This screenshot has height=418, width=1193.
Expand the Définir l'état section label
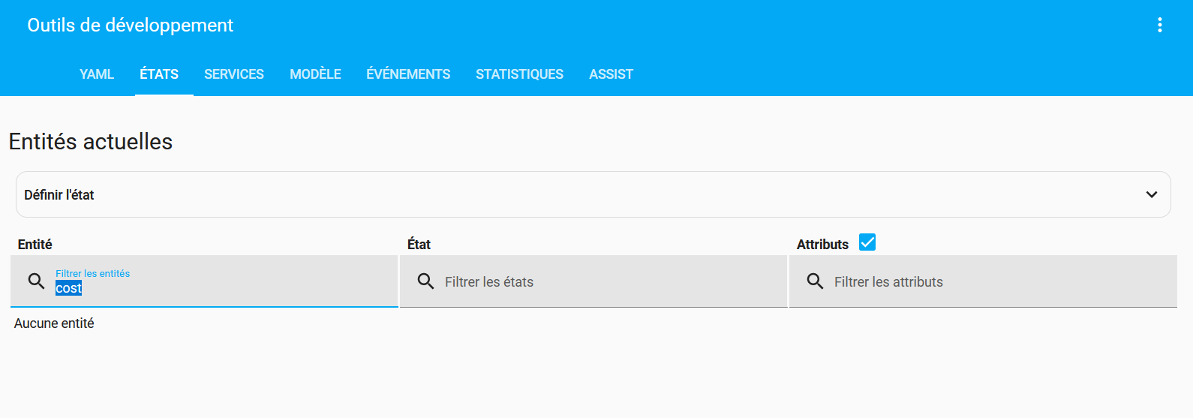pos(59,195)
